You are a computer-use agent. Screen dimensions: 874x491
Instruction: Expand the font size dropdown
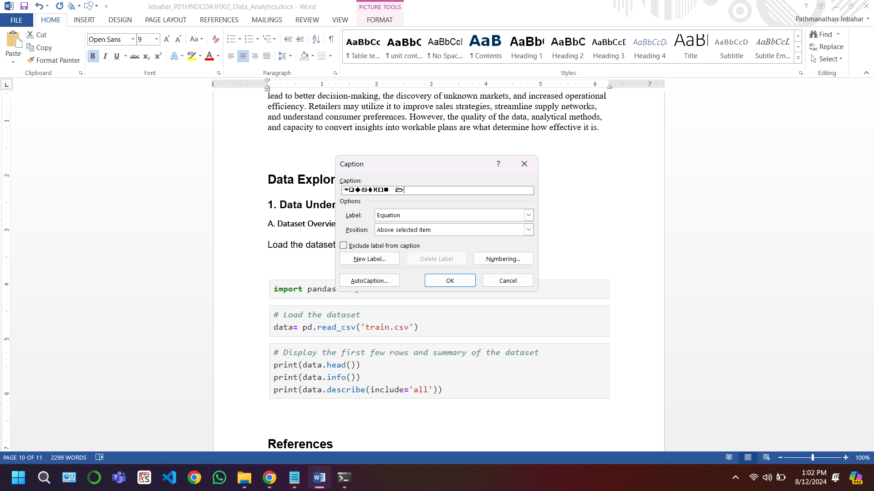156,39
